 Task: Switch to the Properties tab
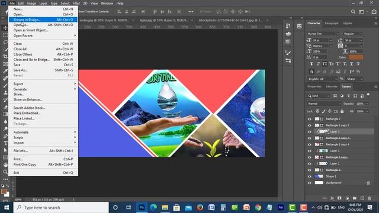pos(314,86)
